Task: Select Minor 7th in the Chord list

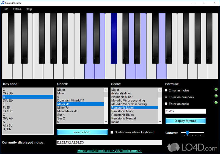Action: 63,108
